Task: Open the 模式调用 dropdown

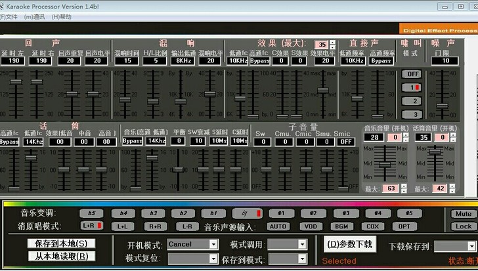Action: (303, 244)
